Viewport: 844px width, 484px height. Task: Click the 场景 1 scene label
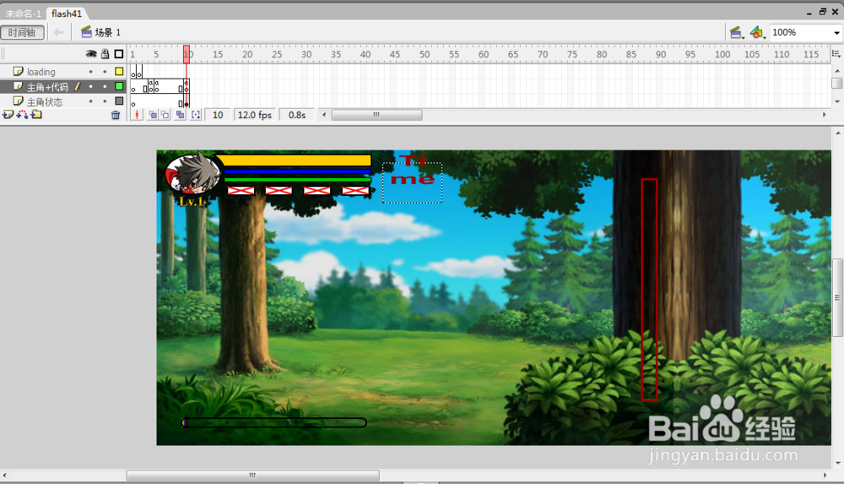(108, 33)
